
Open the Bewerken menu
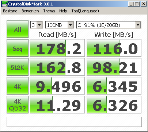pyautogui.click(x=30, y=11)
